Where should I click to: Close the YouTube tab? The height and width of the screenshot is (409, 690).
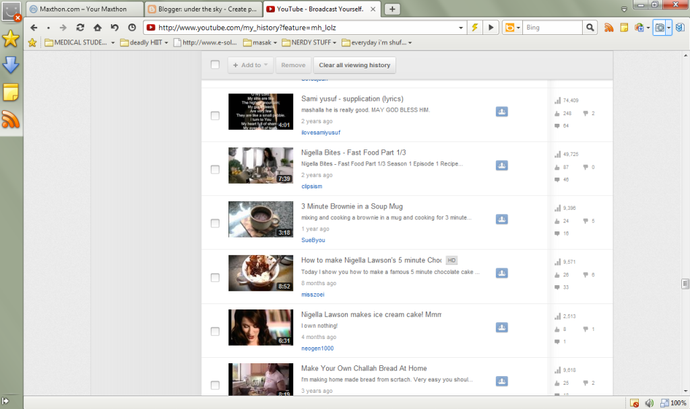[373, 9]
